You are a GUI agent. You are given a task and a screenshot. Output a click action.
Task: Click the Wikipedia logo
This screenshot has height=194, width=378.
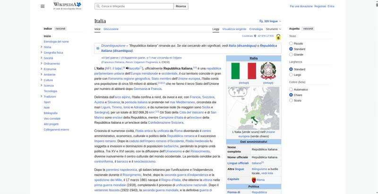(67, 6)
